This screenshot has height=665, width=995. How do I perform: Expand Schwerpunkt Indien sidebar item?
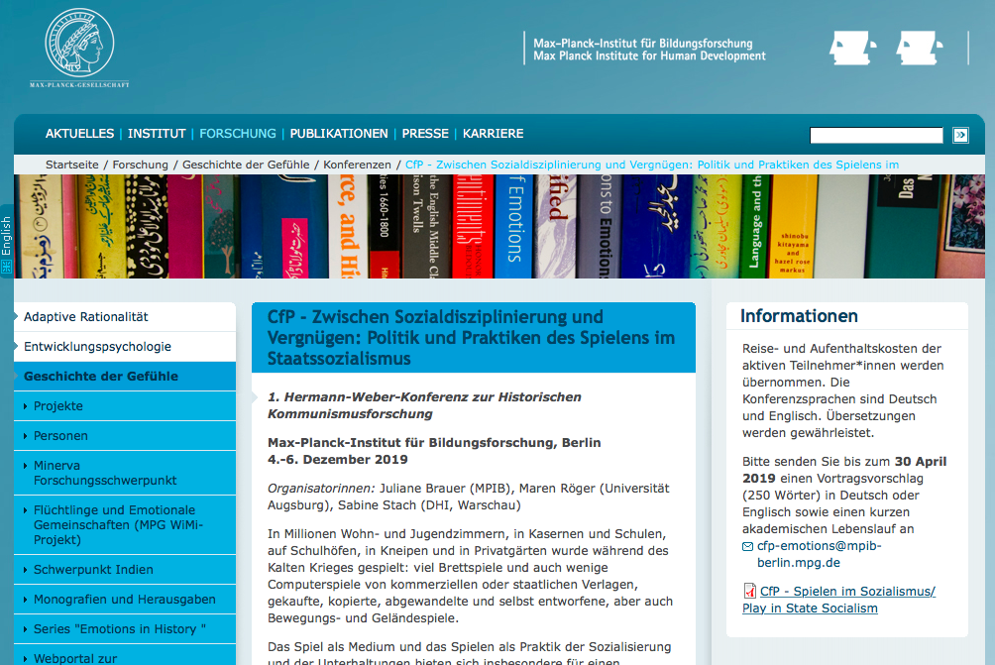[x=125, y=570]
